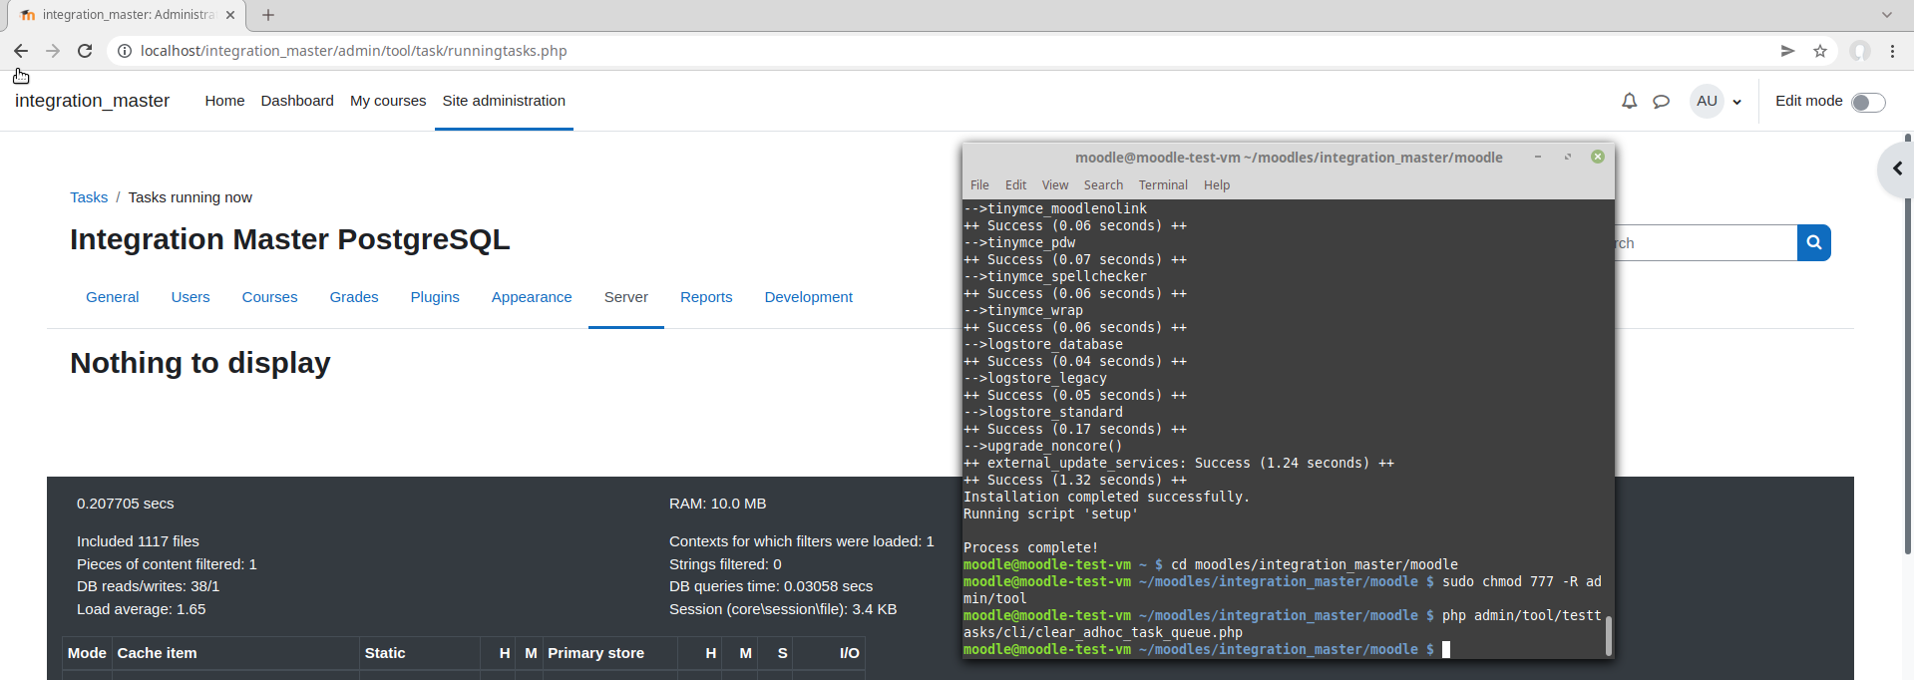
Task: Click the integration_master site brand link
Action: [92, 101]
